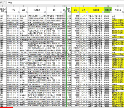Select column J by its letter header
124x108 pixels.
click(x=69, y=6)
